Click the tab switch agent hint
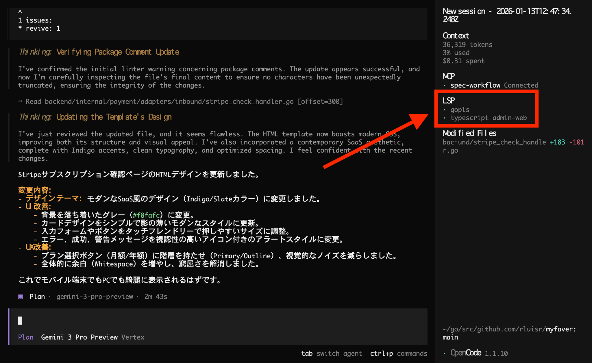This screenshot has height=363, width=592. (x=332, y=353)
